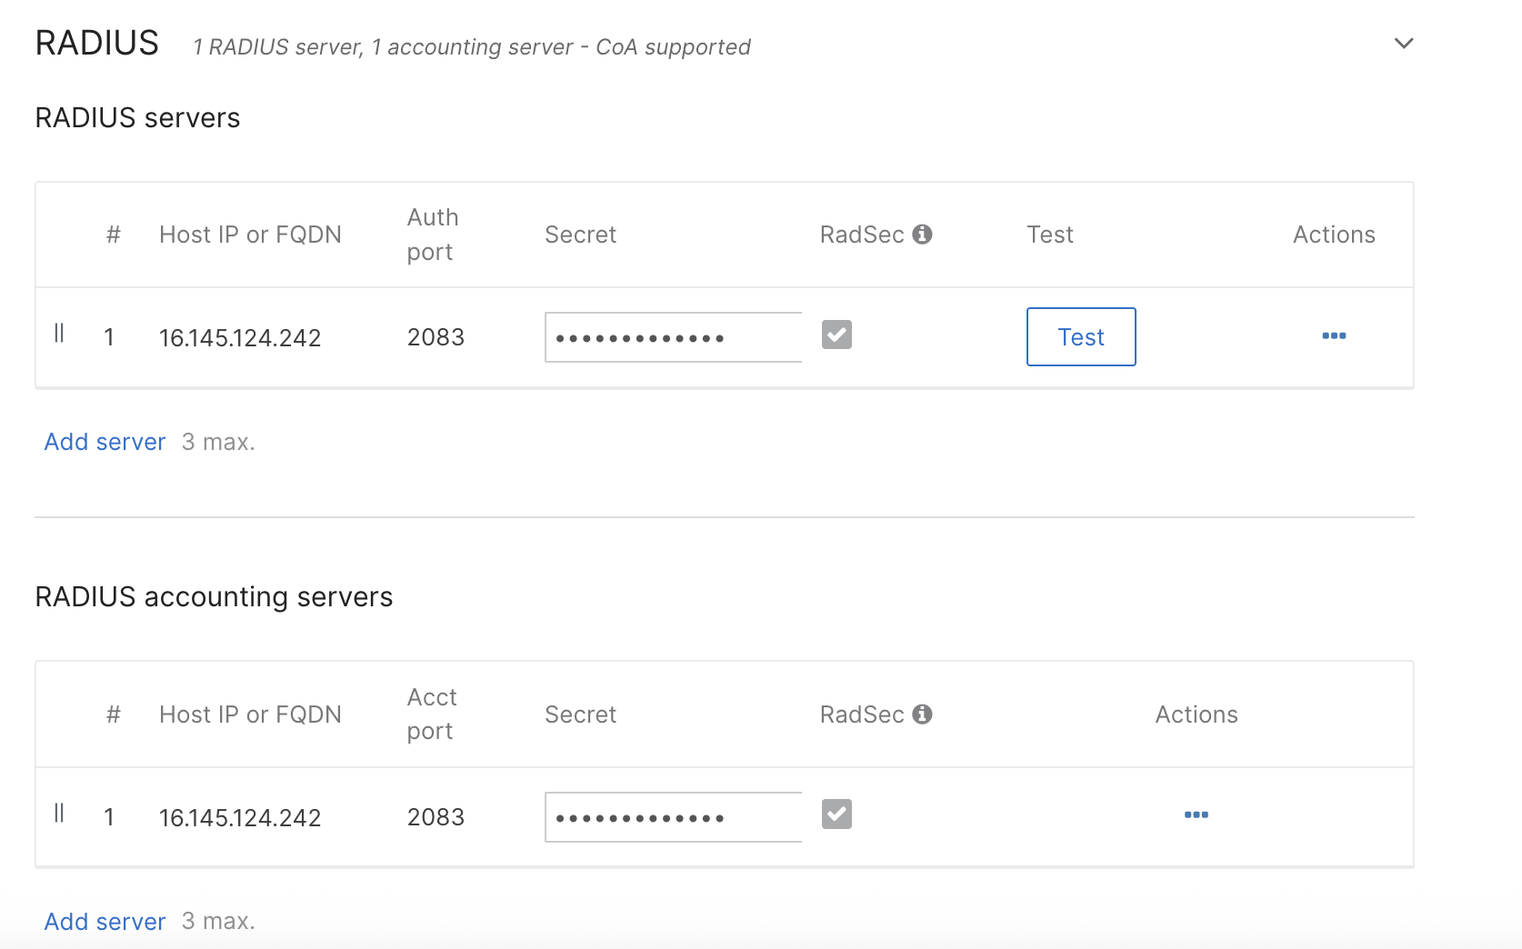Click the Auth port value 2083
Screen dimensions: 1522x949
coord(436,338)
